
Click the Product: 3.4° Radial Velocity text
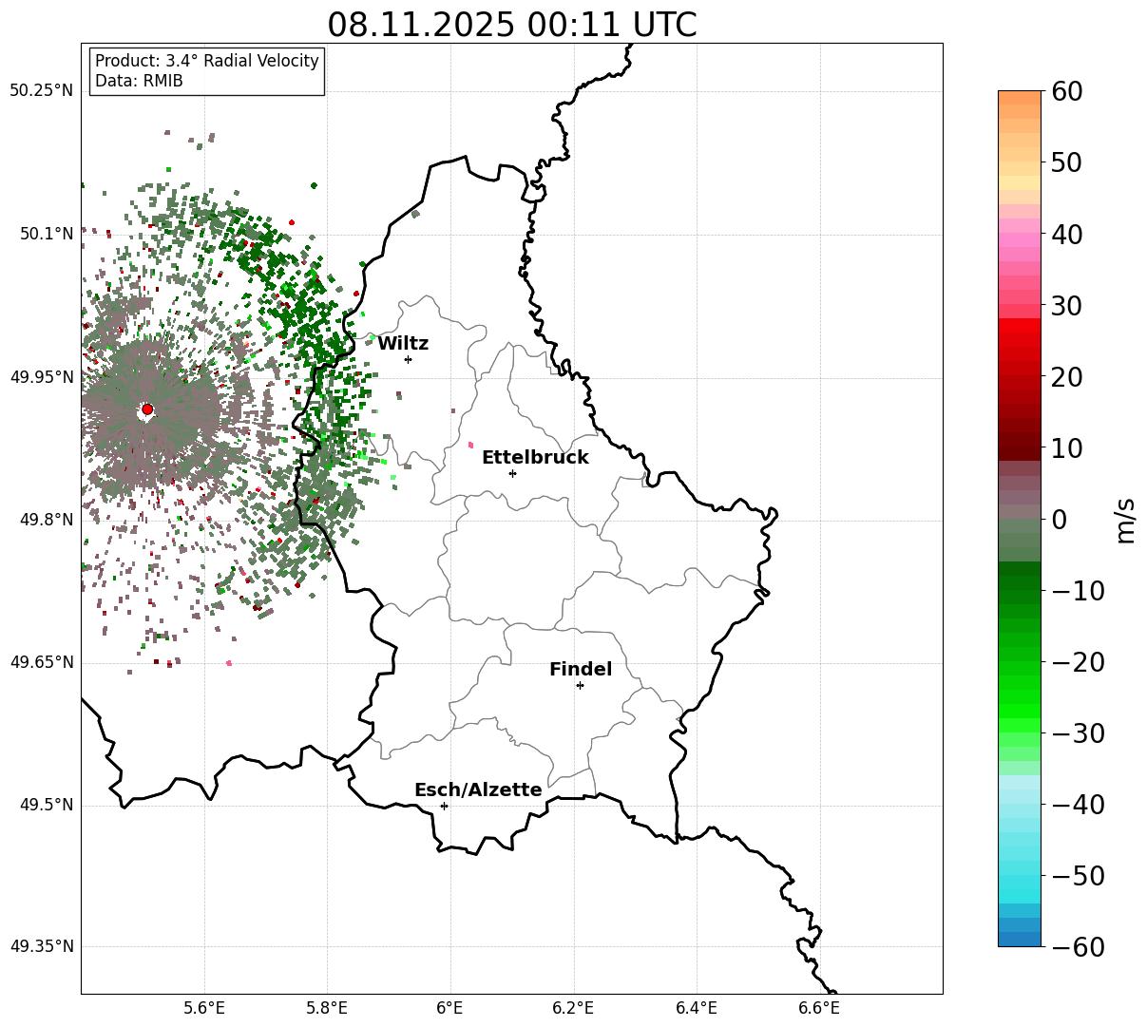207,61
